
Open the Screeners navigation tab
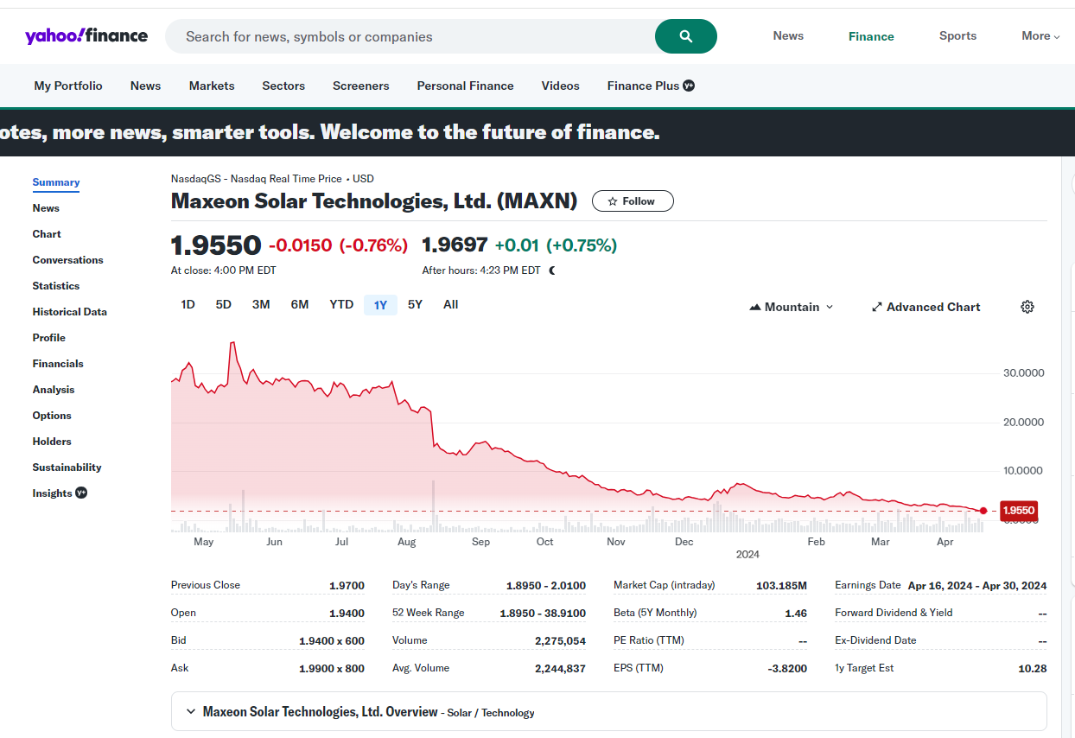click(x=360, y=86)
